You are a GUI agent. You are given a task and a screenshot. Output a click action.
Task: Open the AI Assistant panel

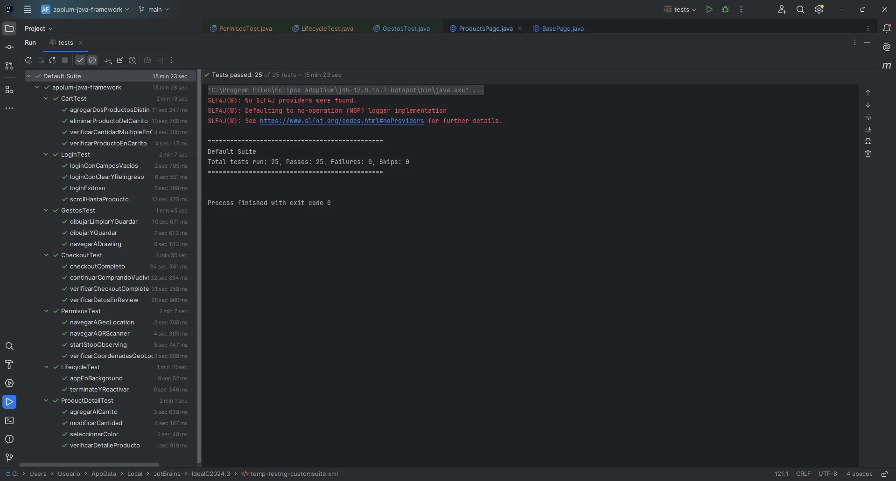pos(887,48)
